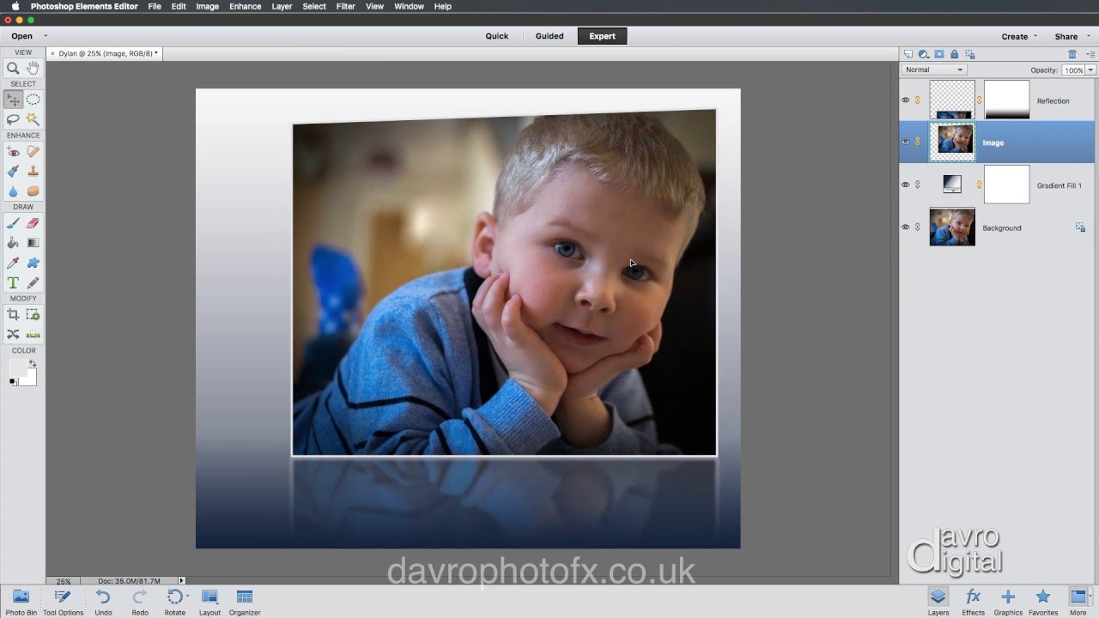Open the Rotate options arrow
Viewport: 1099px width, 618px height.
188,596
